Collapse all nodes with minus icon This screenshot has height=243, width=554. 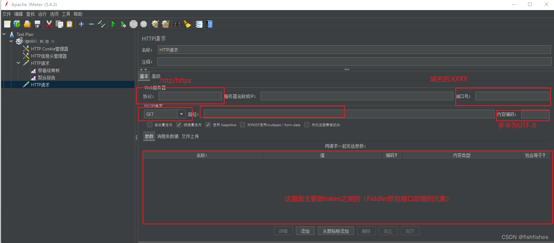pos(91,24)
